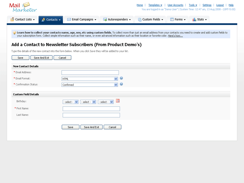
Task: Open the Email Format dropdown
Action: point(90,79)
